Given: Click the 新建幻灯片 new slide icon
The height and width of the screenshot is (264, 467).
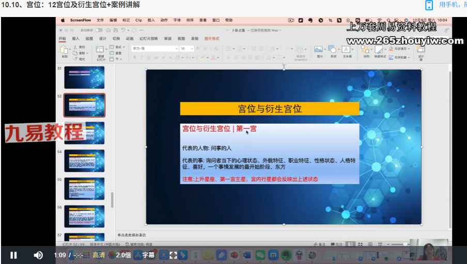Looking at the screenshot, I should point(101,51).
